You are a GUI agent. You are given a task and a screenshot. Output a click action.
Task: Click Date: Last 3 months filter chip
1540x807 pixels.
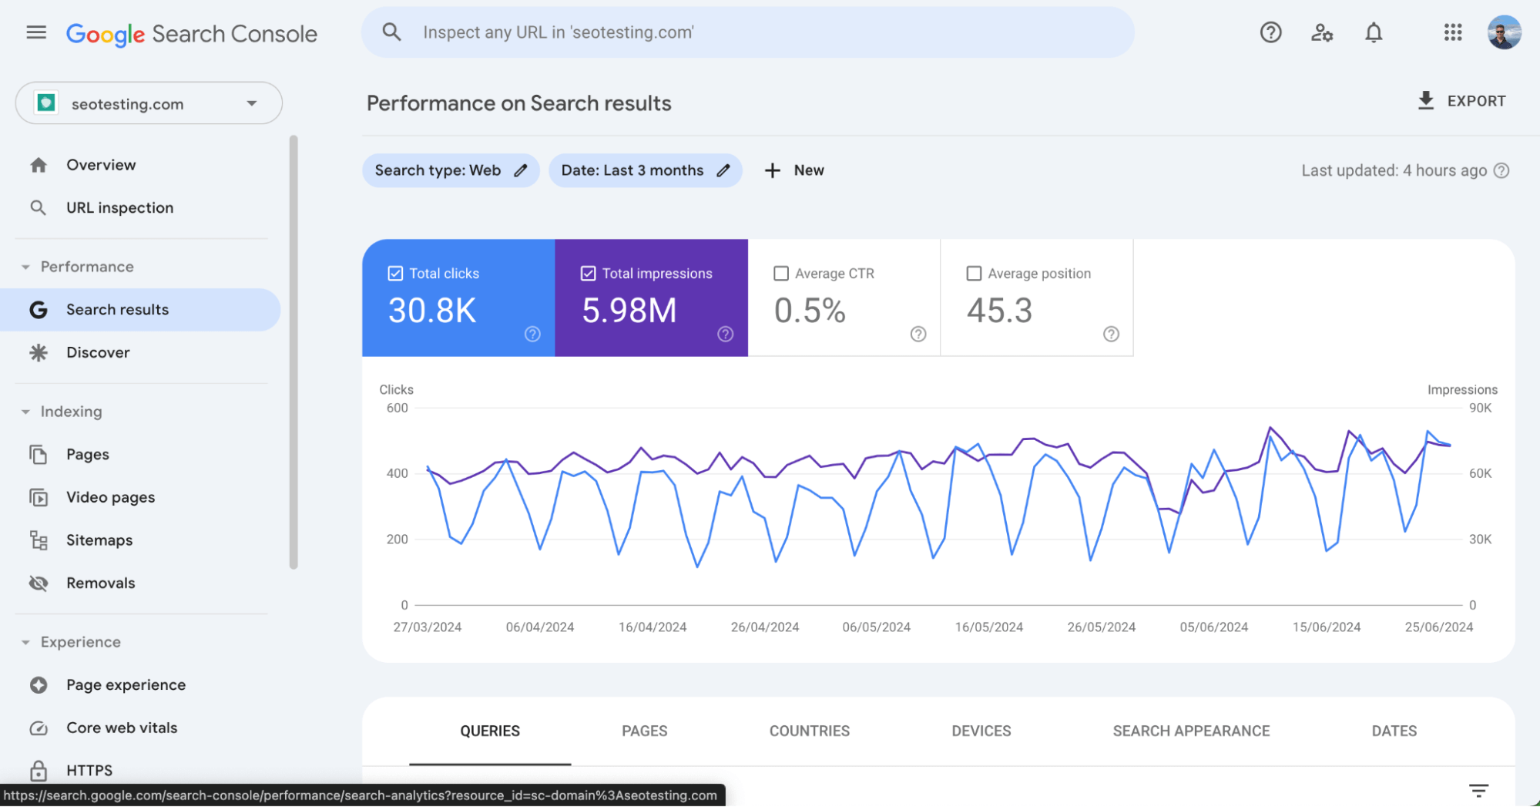[645, 170]
